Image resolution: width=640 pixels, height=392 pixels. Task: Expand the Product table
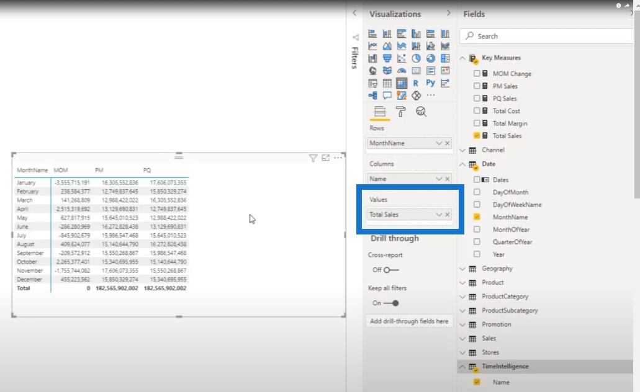point(462,283)
